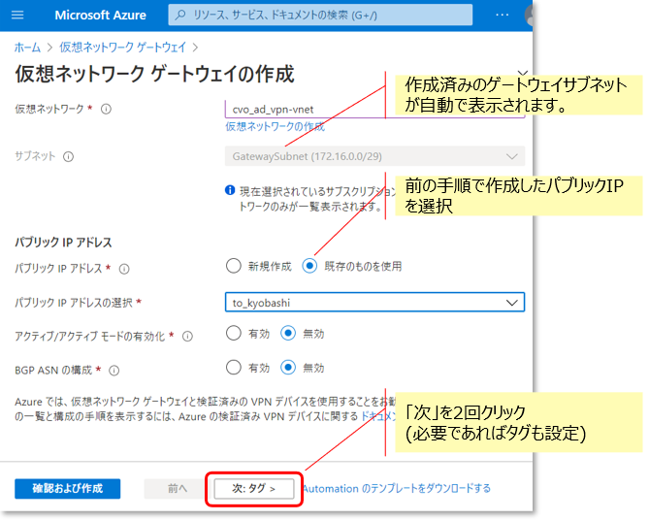This screenshot has height=521, width=649.
Task: Click 仮想ネットワークの作成 link
Action: (x=276, y=127)
